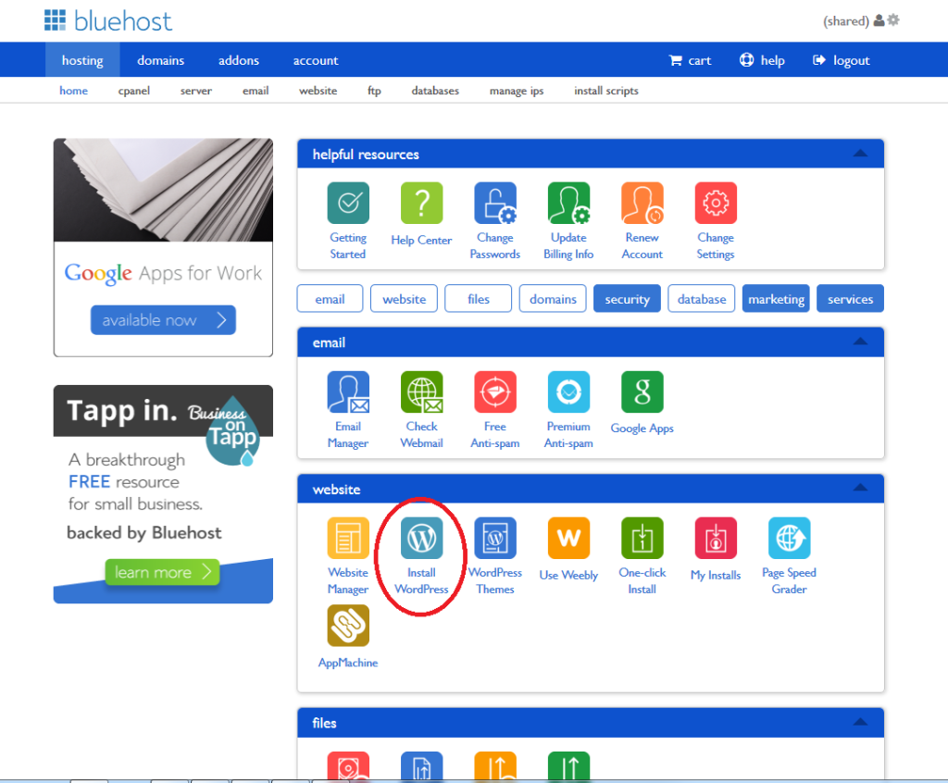Click the Free Anti-spam icon

495,391
